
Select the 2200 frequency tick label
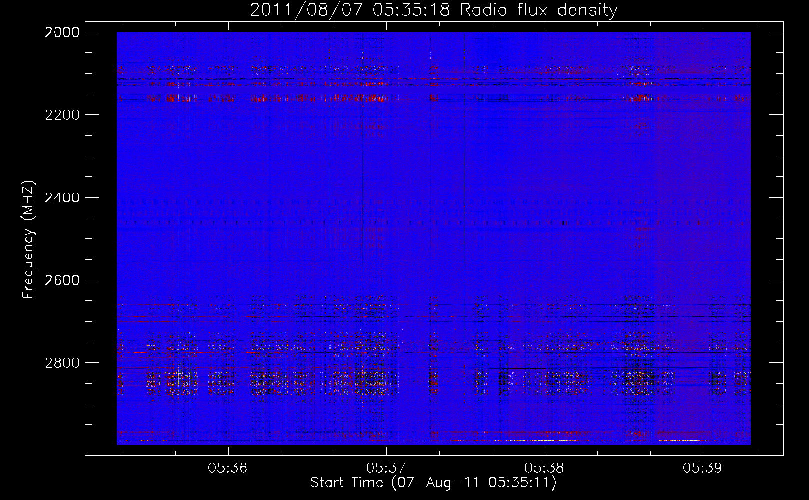point(62,115)
